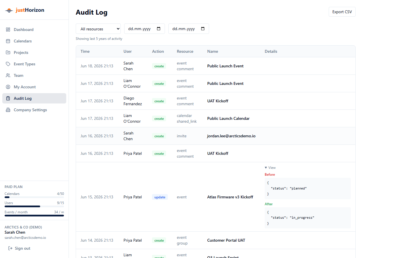This screenshot has width=413, height=258.
Task: Click the Dashboard grid icon
Action: (8, 30)
